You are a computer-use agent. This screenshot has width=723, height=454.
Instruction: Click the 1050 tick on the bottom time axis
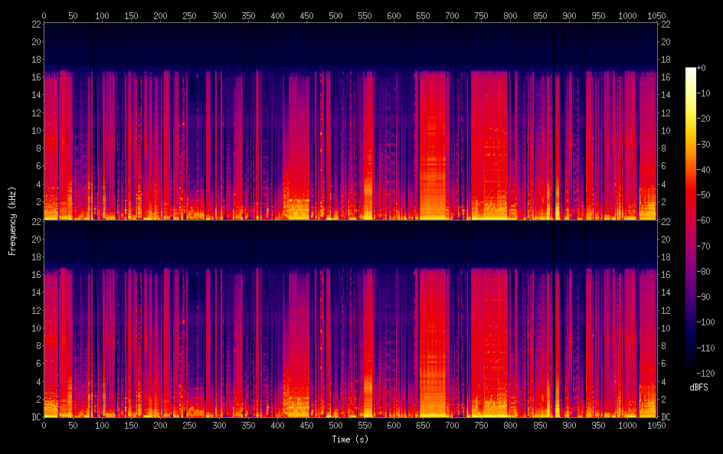[x=656, y=425]
